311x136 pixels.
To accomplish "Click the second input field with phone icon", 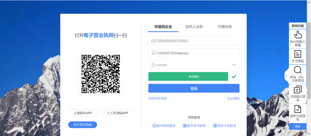I will click(194, 53).
